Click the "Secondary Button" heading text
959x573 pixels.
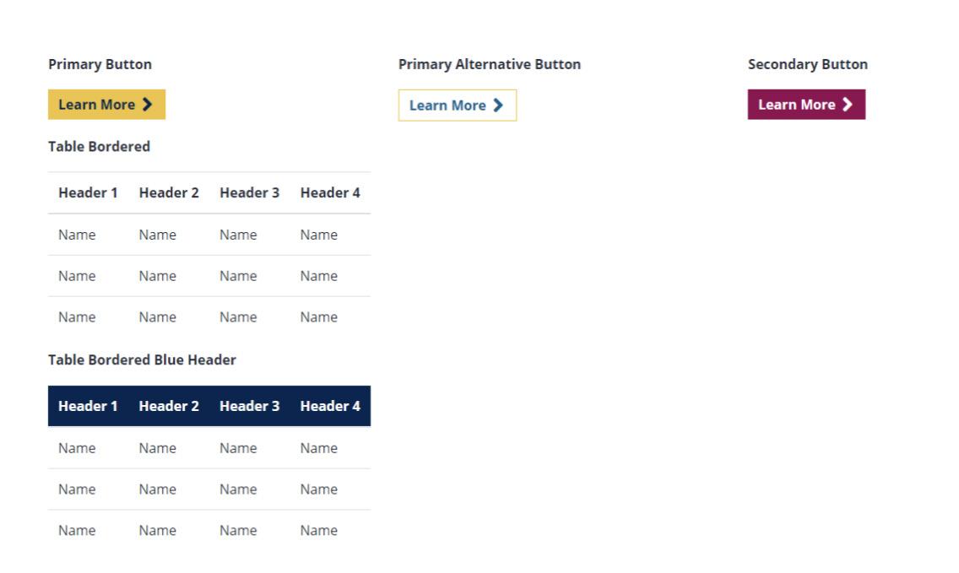pos(807,64)
